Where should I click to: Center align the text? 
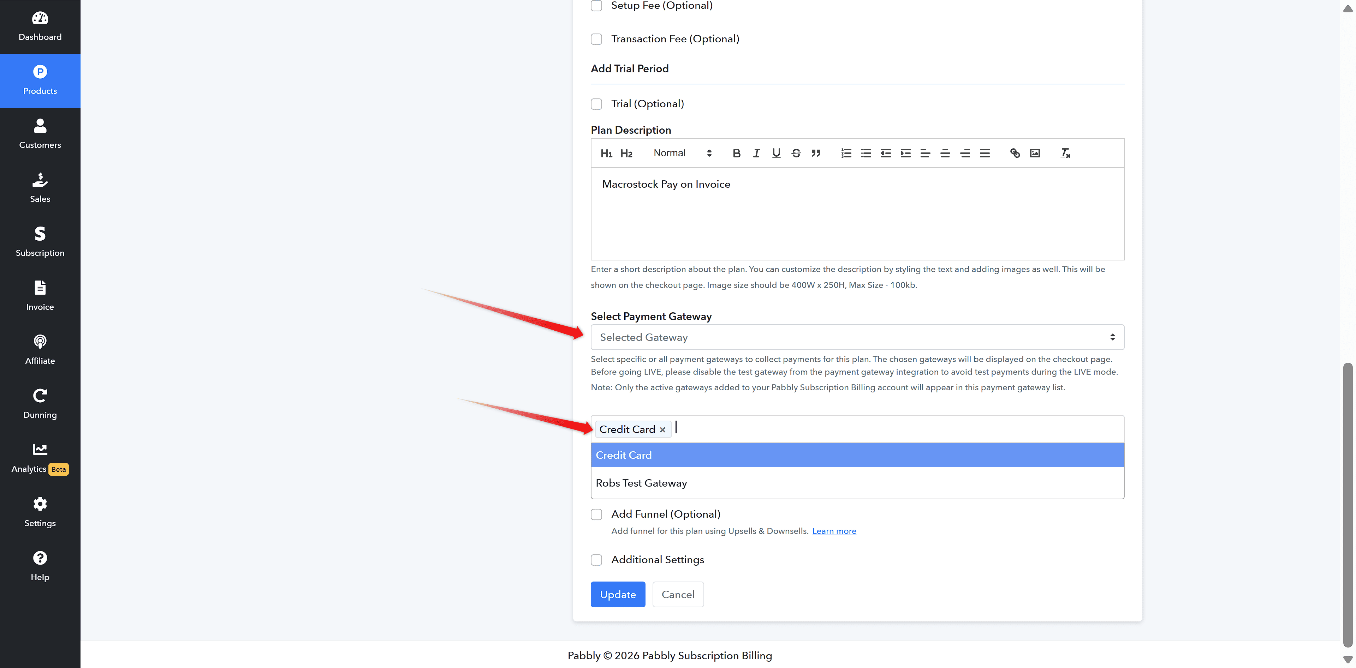click(945, 153)
